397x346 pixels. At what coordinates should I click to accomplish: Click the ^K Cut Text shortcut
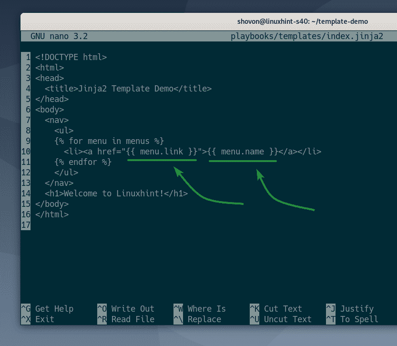tap(276, 308)
